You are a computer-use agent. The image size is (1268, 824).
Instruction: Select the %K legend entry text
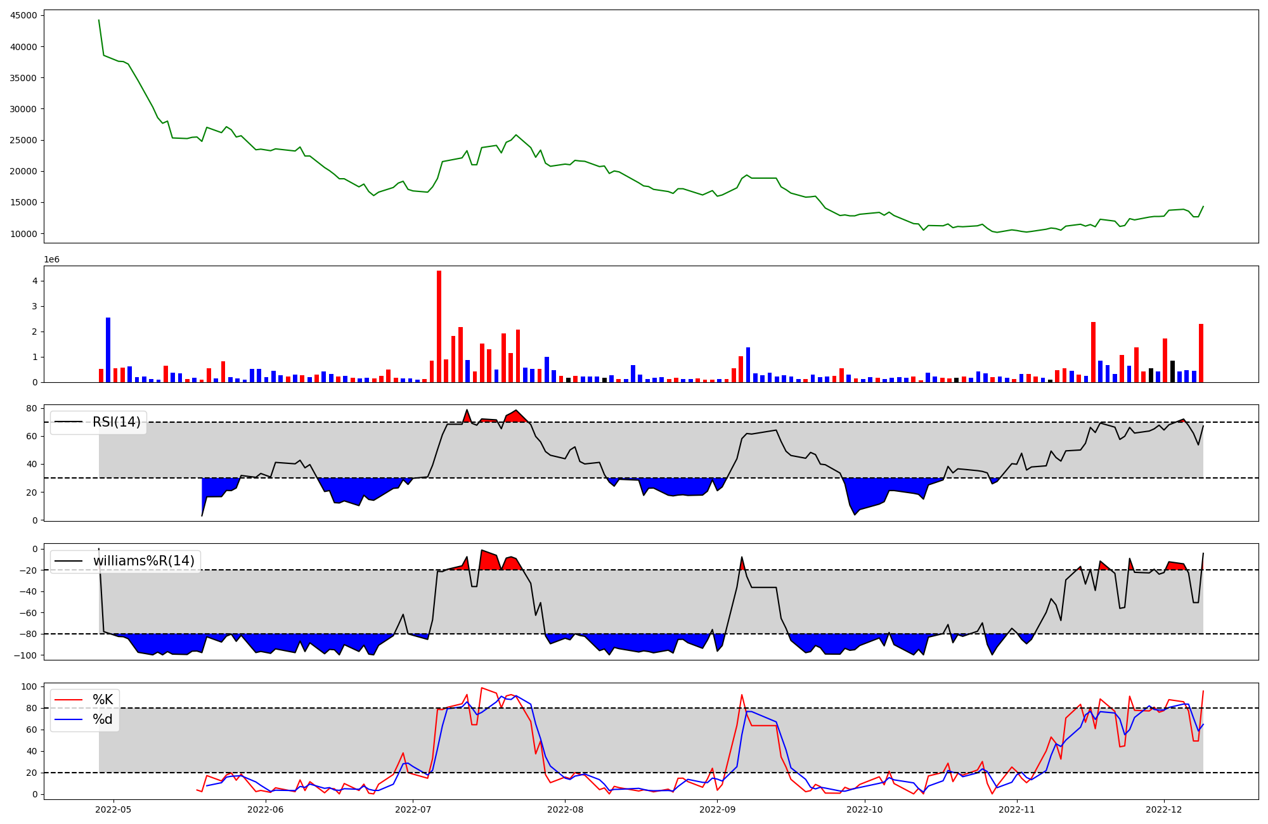point(103,700)
